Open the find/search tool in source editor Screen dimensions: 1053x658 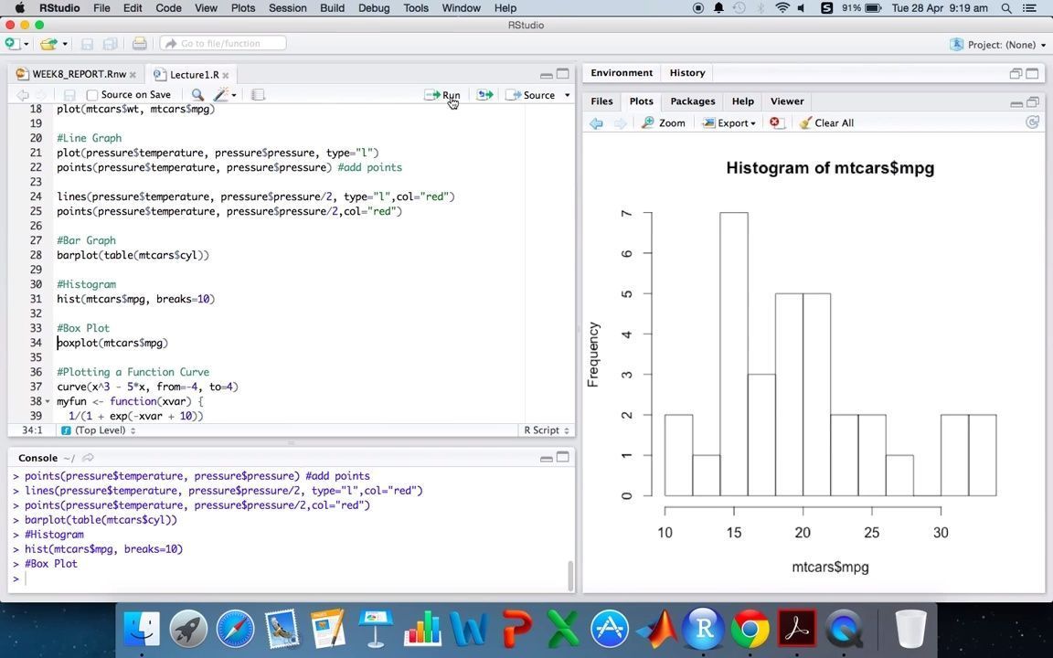coord(197,94)
